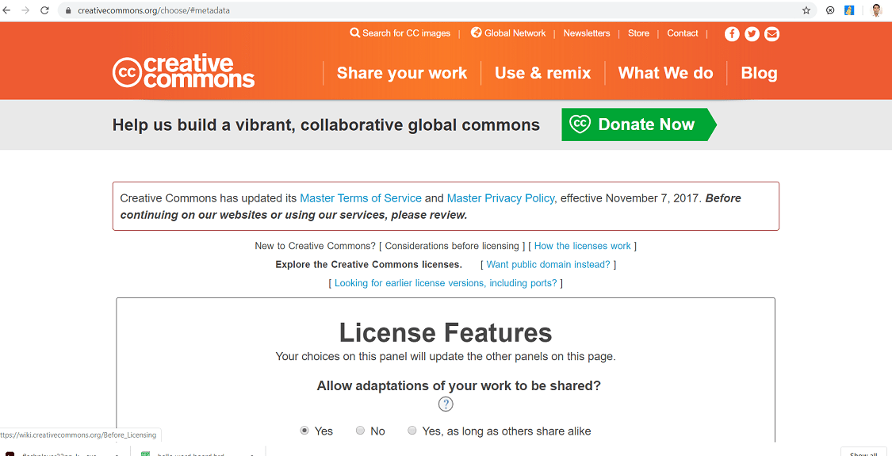Bookmark this page with the star icon

(x=806, y=10)
